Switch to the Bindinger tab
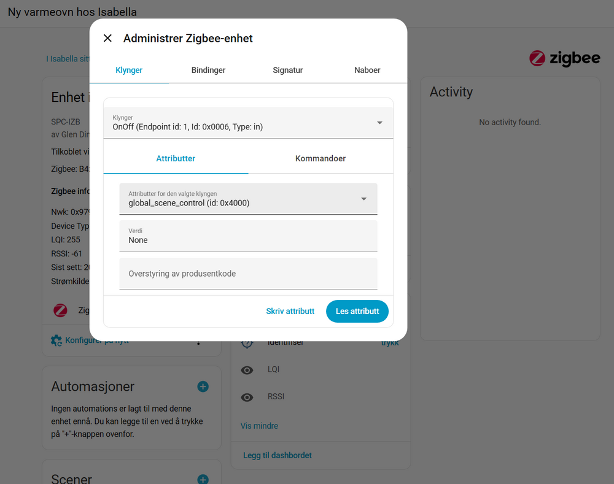Screen dimensions: 614x484 [208, 70]
